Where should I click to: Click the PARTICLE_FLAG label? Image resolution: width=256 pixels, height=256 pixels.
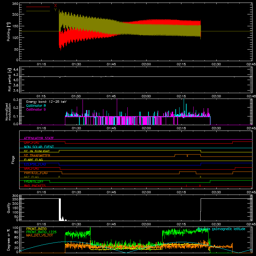(36, 173)
